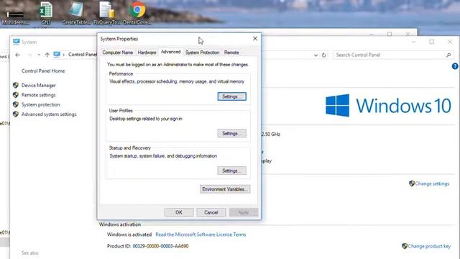This screenshot has width=460, height=259.
Task: Open System protection link
Action: point(40,104)
